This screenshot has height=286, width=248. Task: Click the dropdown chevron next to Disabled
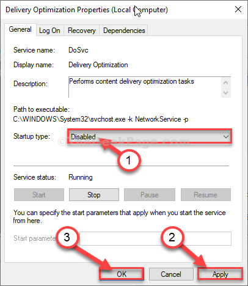point(226,137)
